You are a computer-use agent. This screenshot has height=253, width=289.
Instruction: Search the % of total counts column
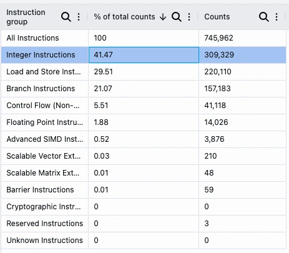click(177, 17)
